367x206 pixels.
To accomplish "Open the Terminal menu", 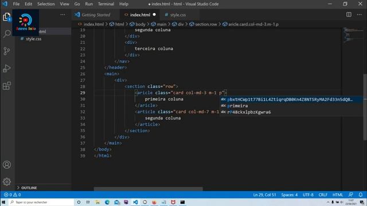I will 106,4.
